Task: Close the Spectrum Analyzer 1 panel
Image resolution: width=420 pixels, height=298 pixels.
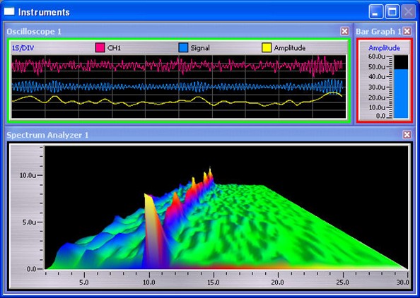Action: point(407,135)
